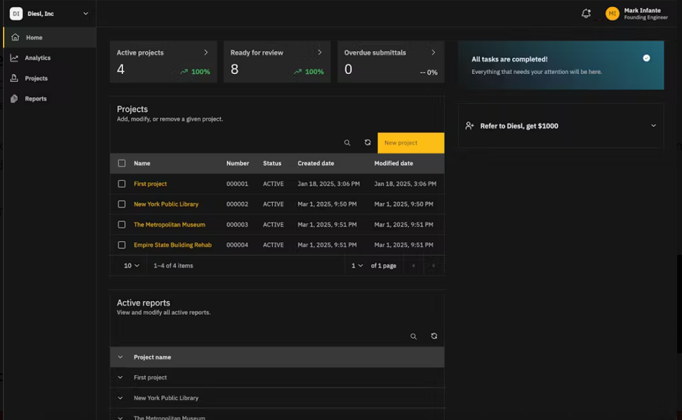Click the DI company logo badge

coord(16,13)
